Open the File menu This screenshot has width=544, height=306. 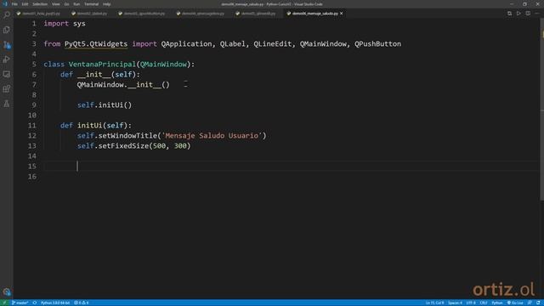point(14,4)
